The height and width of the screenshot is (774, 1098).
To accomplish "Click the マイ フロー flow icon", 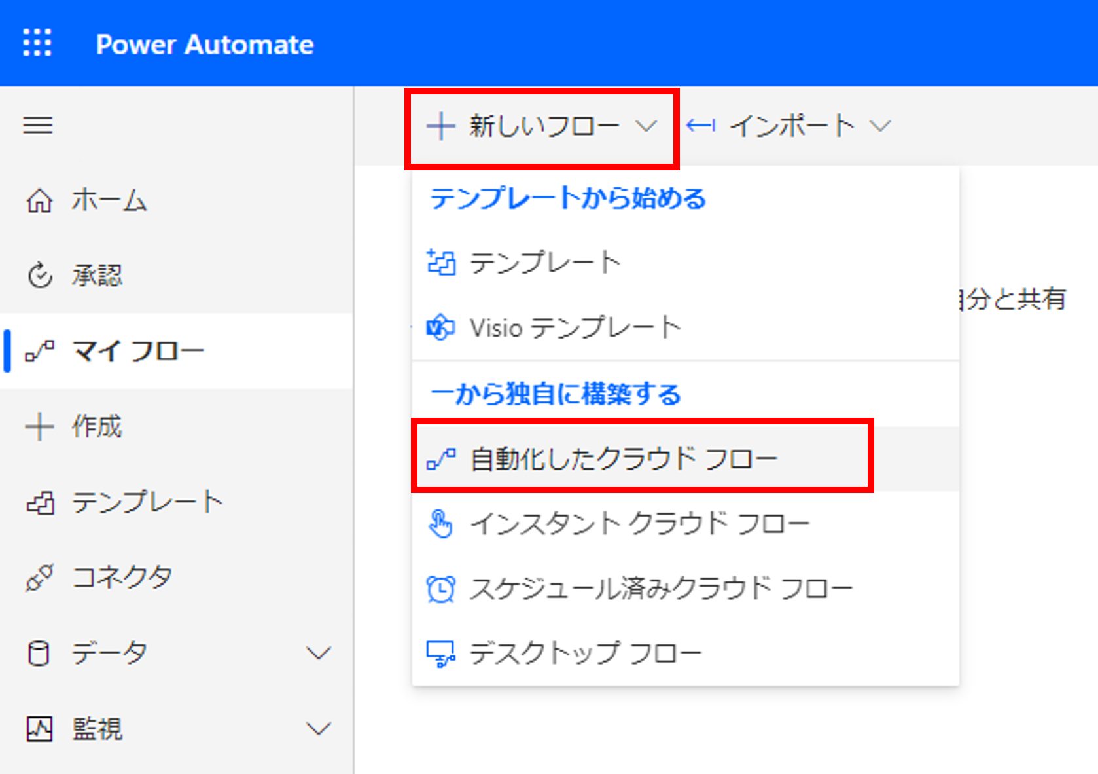I will pyautogui.click(x=39, y=350).
